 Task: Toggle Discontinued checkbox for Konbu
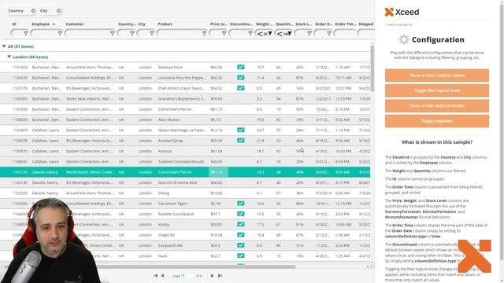(x=241, y=224)
